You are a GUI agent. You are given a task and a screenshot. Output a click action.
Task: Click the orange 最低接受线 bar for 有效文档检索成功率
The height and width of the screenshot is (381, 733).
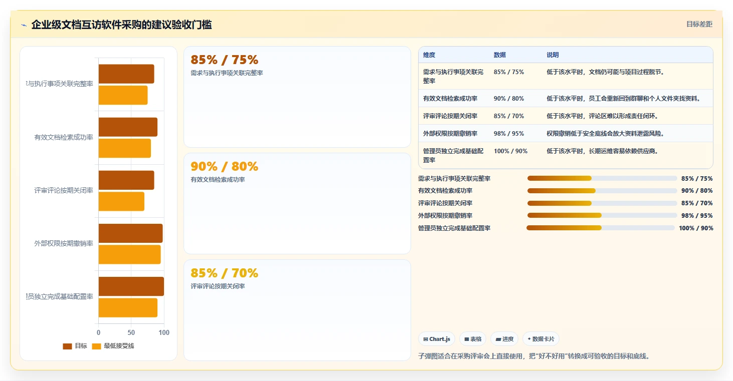click(x=125, y=148)
